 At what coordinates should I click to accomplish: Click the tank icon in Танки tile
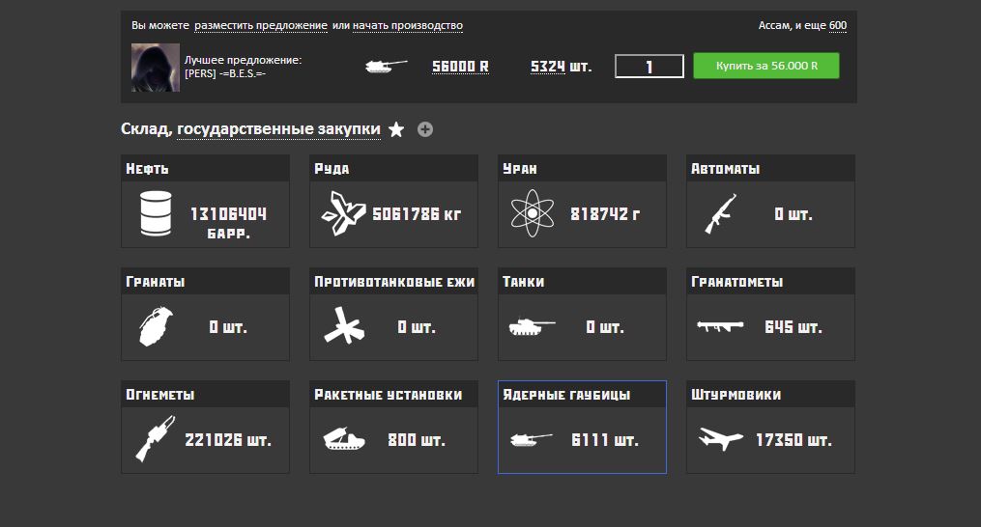(532, 327)
